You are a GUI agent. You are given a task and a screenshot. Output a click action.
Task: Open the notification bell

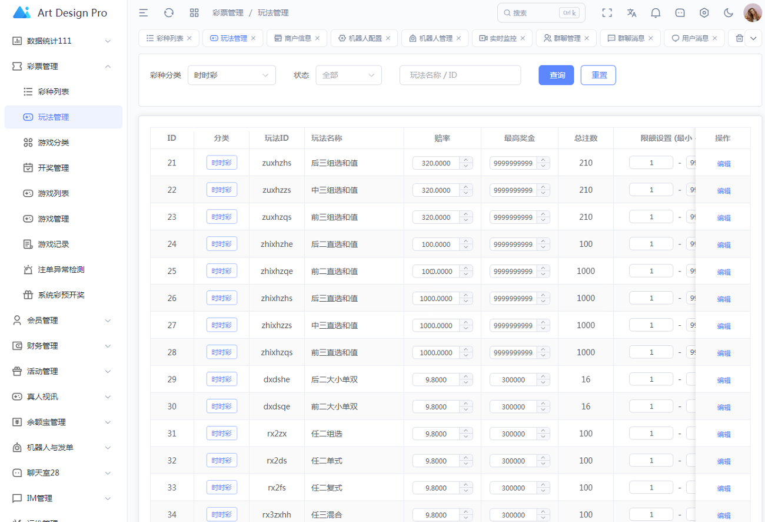[656, 13]
